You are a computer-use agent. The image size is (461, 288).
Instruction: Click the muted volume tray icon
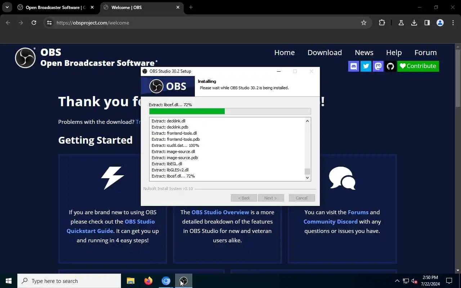coord(415,281)
